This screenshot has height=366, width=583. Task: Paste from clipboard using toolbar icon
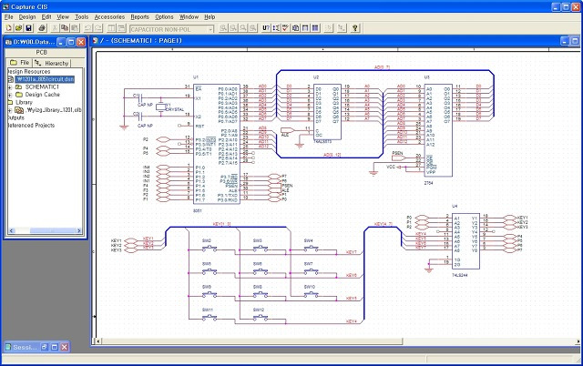point(75,28)
